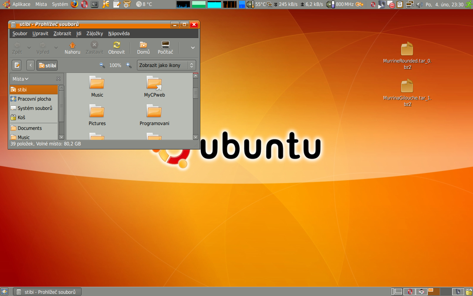Click the sidebar vertical scrollbar thumb
The height and width of the screenshot is (296, 473).
(x=61, y=106)
